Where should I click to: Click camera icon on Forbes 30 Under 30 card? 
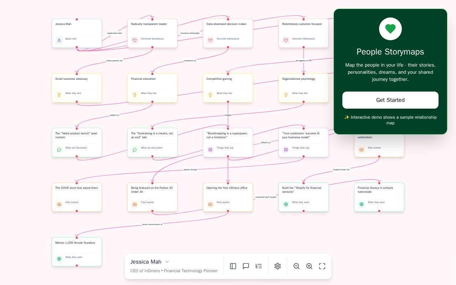click(x=135, y=204)
